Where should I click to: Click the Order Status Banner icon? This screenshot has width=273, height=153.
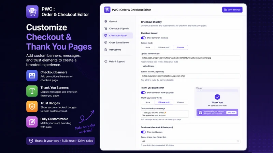pyautogui.click(x=106, y=42)
